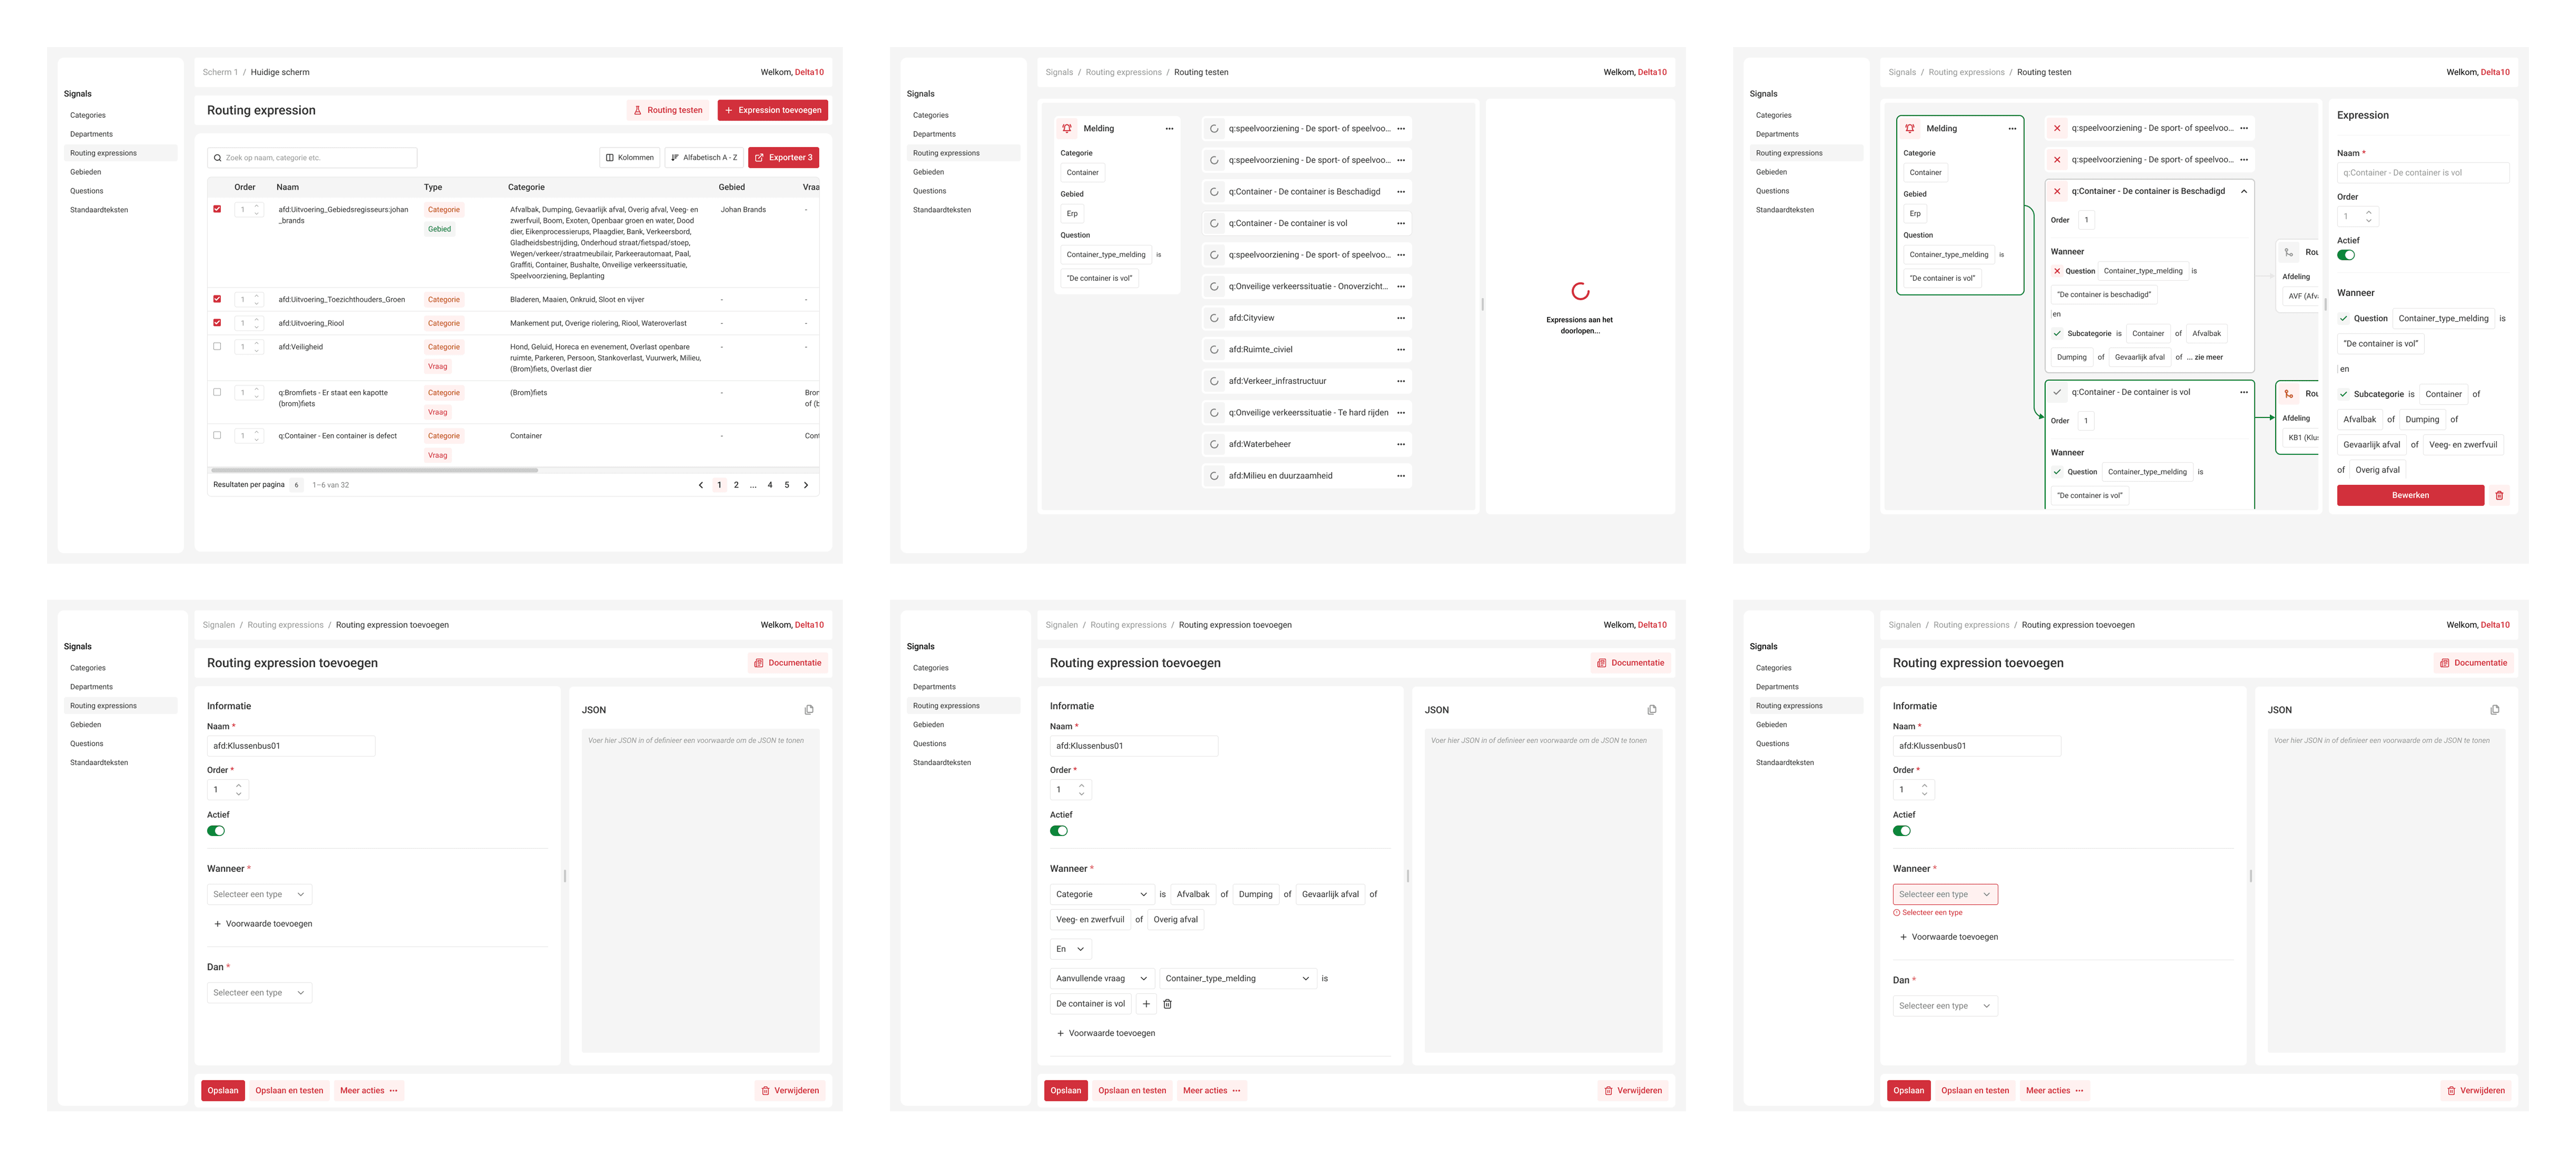
Task: Open the 'Aanvullende vraag' dropdown
Action: click(1102, 978)
